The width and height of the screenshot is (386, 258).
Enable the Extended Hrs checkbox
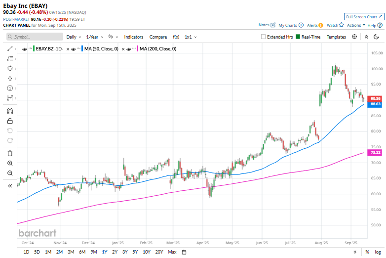(x=263, y=37)
